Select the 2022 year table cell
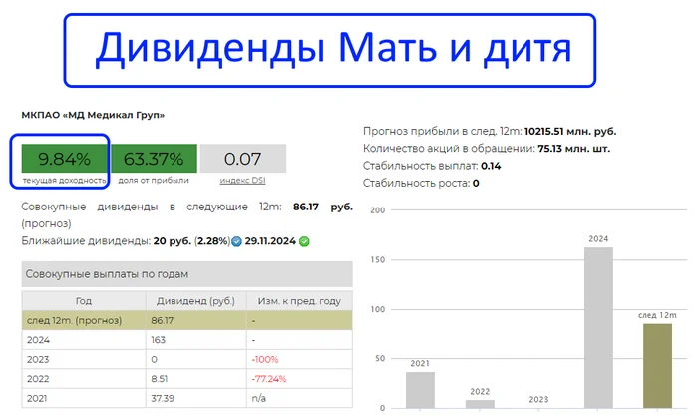Screen dimensions: 698x416 tap(84, 379)
